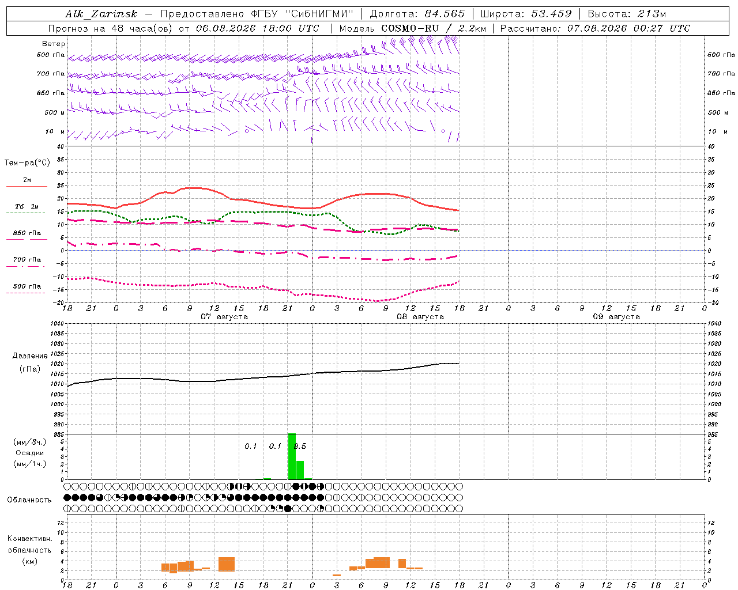Click the tallest green precipitation bar
The width and height of the screenshot is (738, 590).
tap(292, 456)
